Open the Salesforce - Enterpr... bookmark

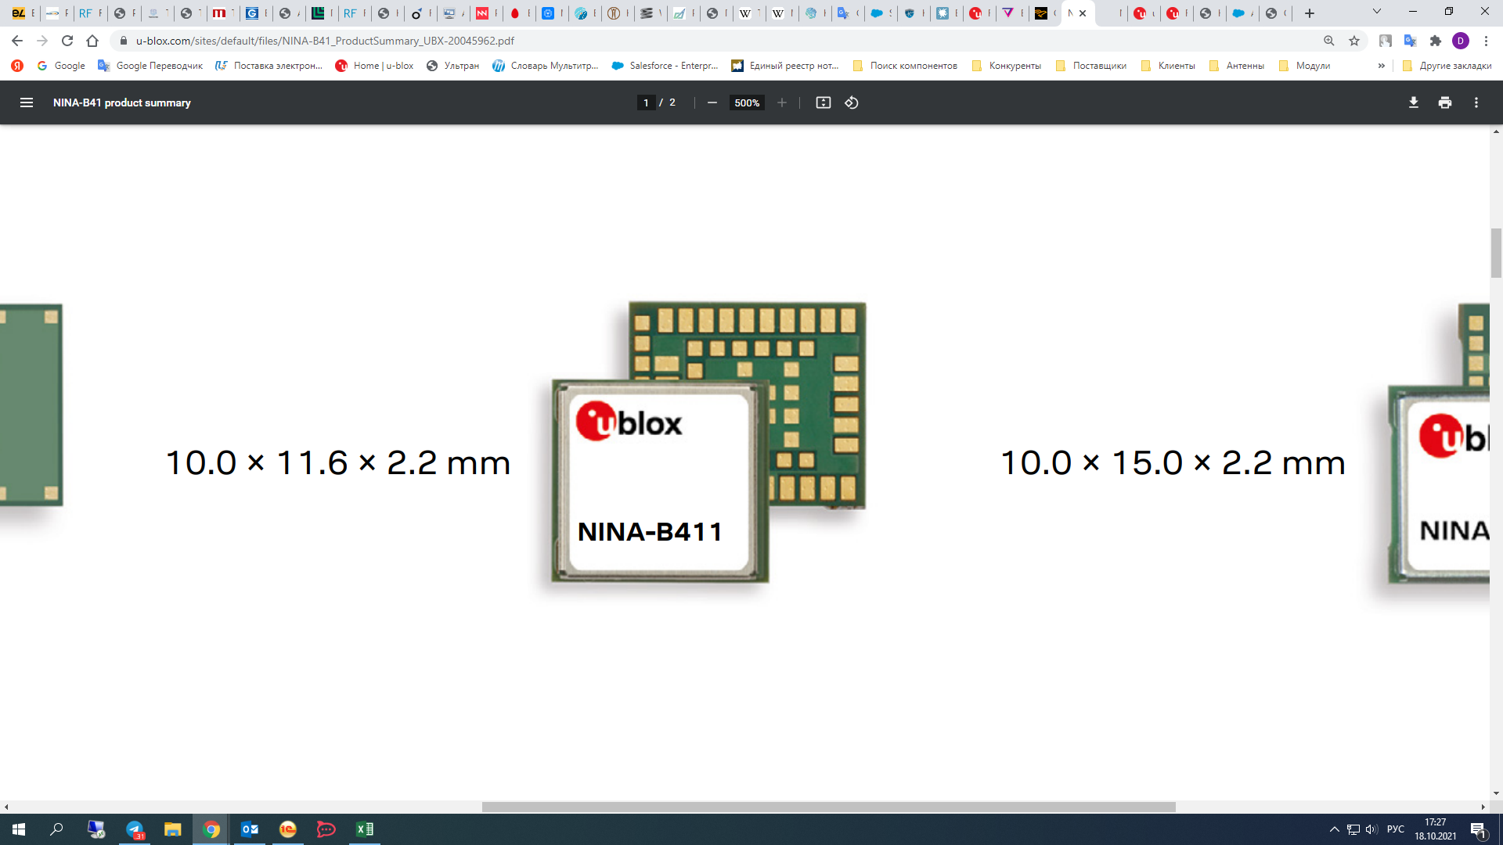(665, 66)
